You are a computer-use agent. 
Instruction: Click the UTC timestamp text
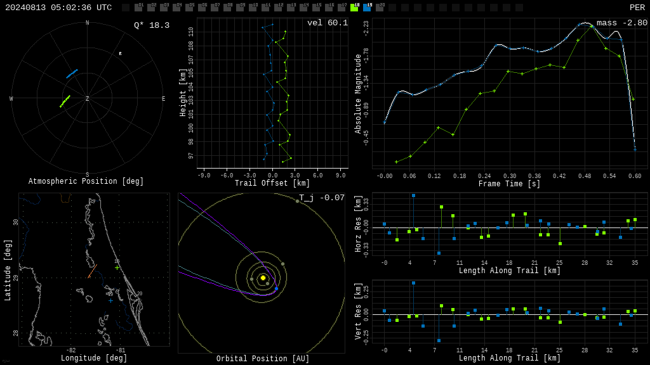[58, 8]
